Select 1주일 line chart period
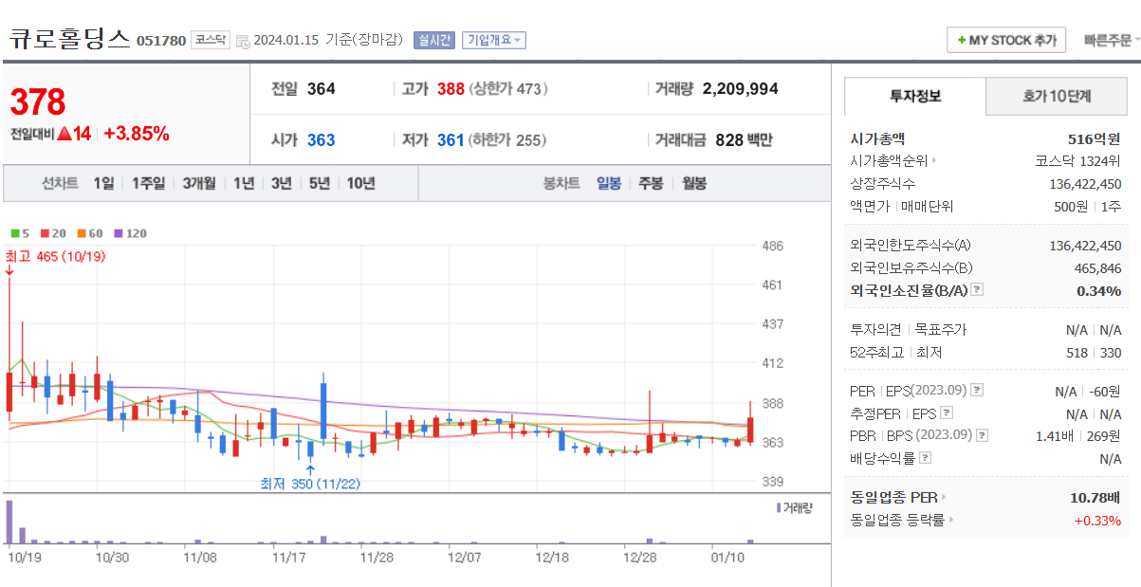1141x587 pixels. point(149,183)
